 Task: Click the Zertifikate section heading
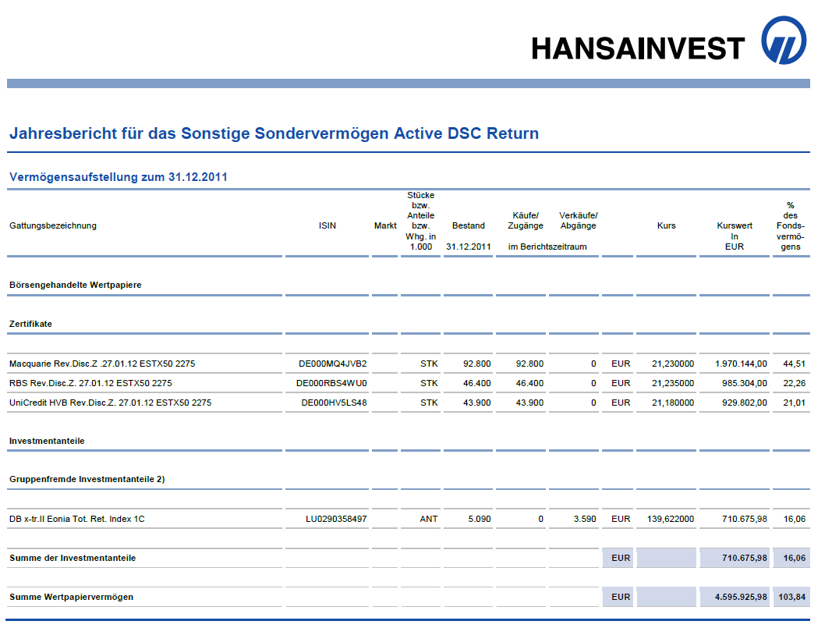pyautogui.click(x=30, y=324)
